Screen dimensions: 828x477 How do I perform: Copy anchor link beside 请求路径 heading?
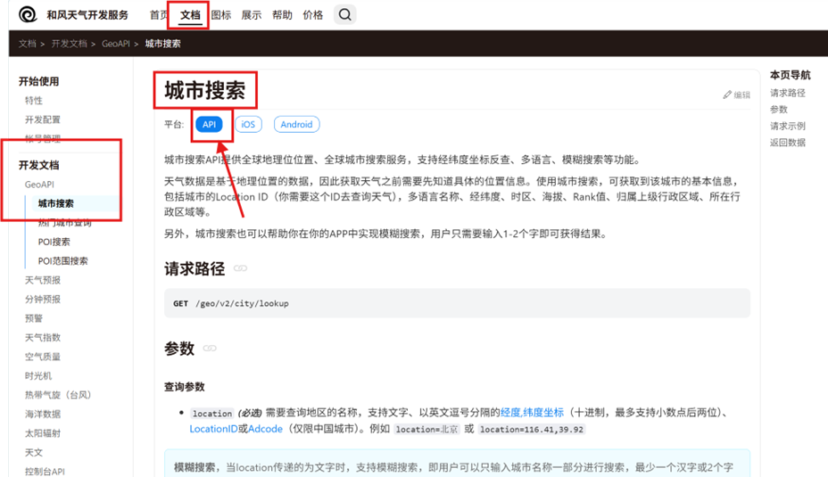[240, 268]
